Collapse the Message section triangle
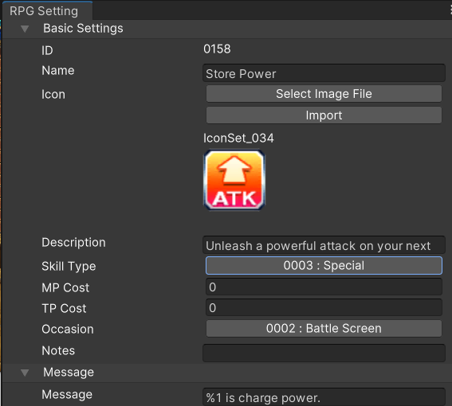Screen dimensions: 452x406 click(x=25, y=373)
